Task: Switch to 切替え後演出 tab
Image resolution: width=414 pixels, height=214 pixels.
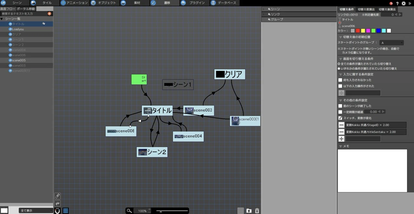Action: 387,9
